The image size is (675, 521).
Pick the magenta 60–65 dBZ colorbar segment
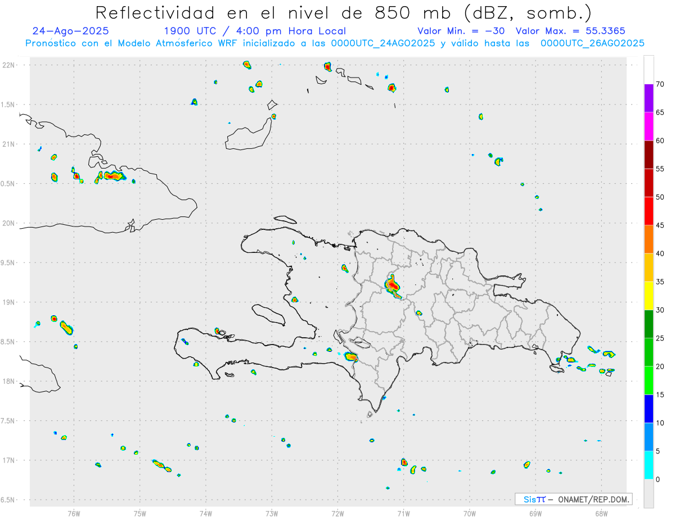coord(649,126)
